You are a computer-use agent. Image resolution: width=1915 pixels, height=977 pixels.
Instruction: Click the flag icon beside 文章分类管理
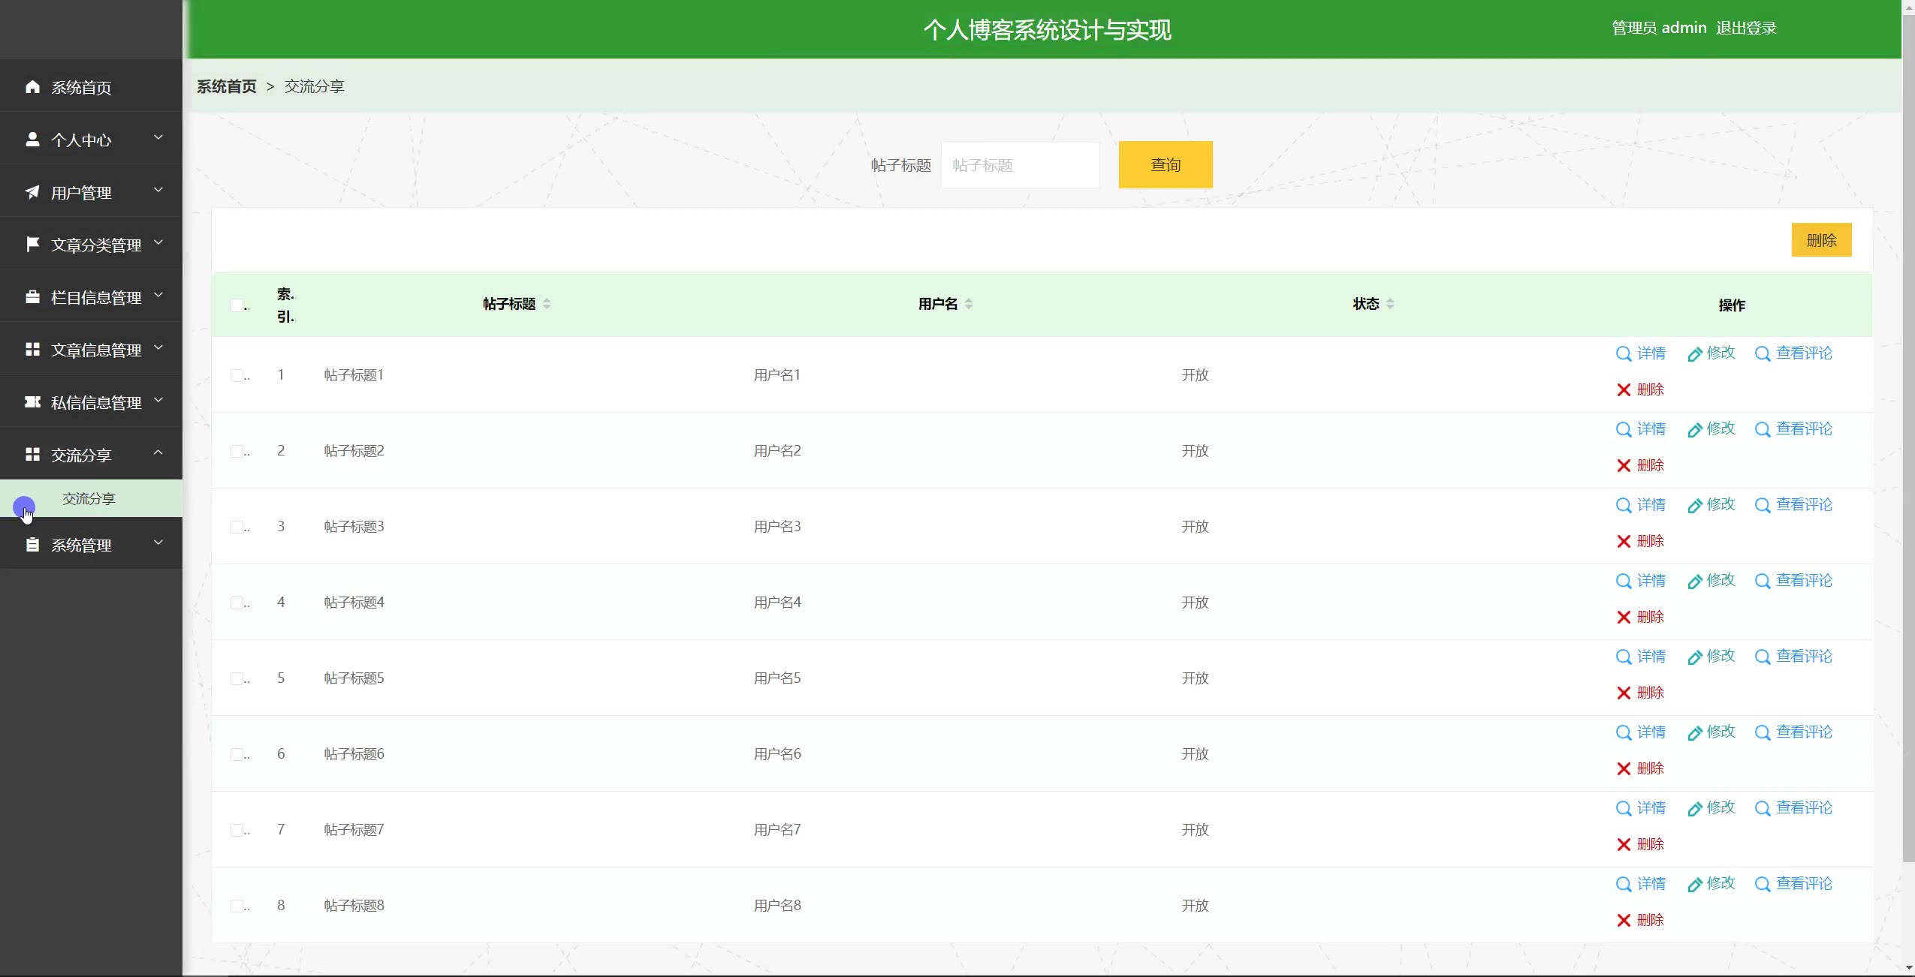[x=32, y=245]
